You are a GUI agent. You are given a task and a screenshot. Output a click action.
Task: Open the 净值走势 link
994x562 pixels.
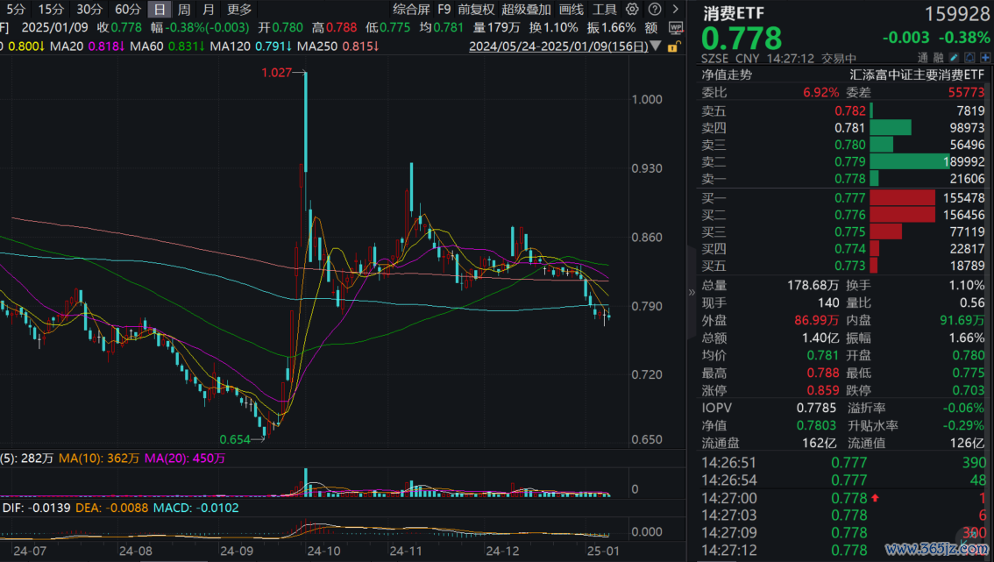pos(727,75)
